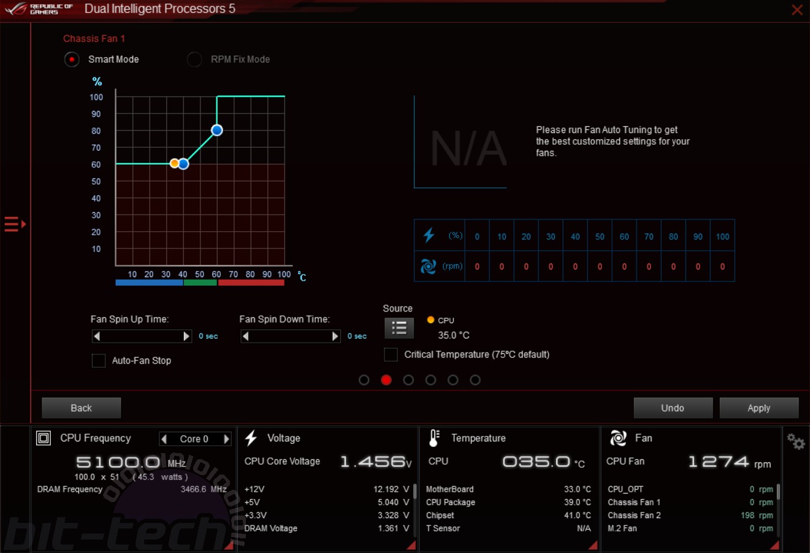Increase Fan Spin Up Time with right arrow
The width and height of the screenshot is (810, 553).
186,336
